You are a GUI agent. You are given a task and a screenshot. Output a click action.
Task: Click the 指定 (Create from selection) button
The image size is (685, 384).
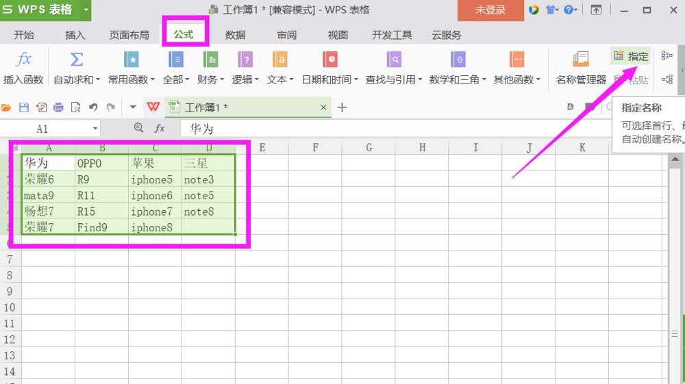(x=631, y=56)
